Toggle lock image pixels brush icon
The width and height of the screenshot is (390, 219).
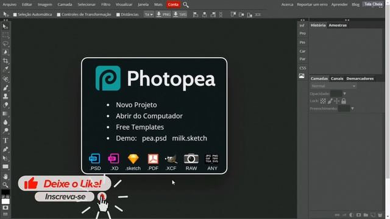coord(330,101)
